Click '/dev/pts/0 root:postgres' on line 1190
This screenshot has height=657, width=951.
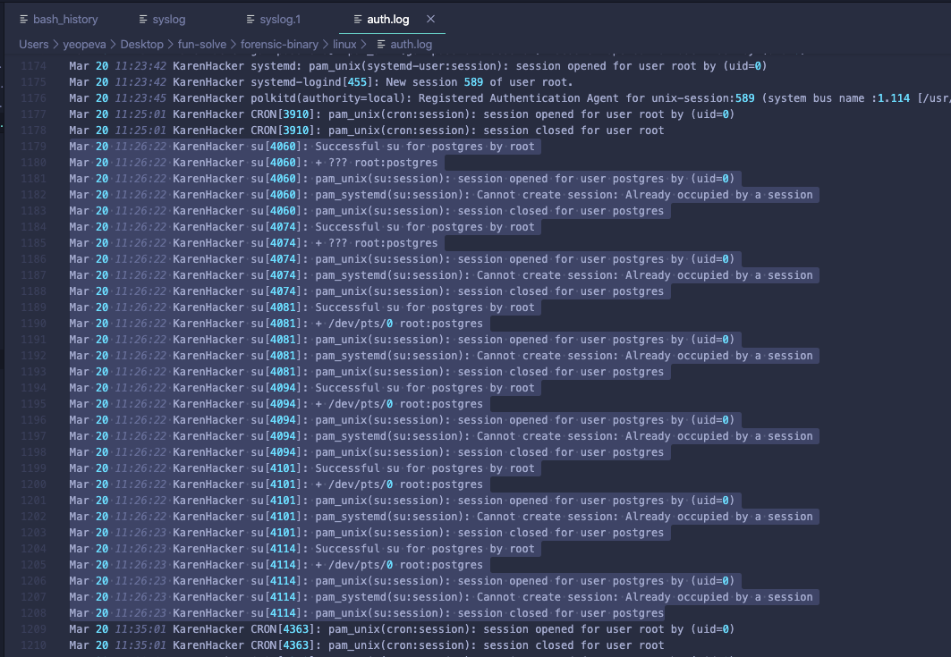click(x=406, y=323)
